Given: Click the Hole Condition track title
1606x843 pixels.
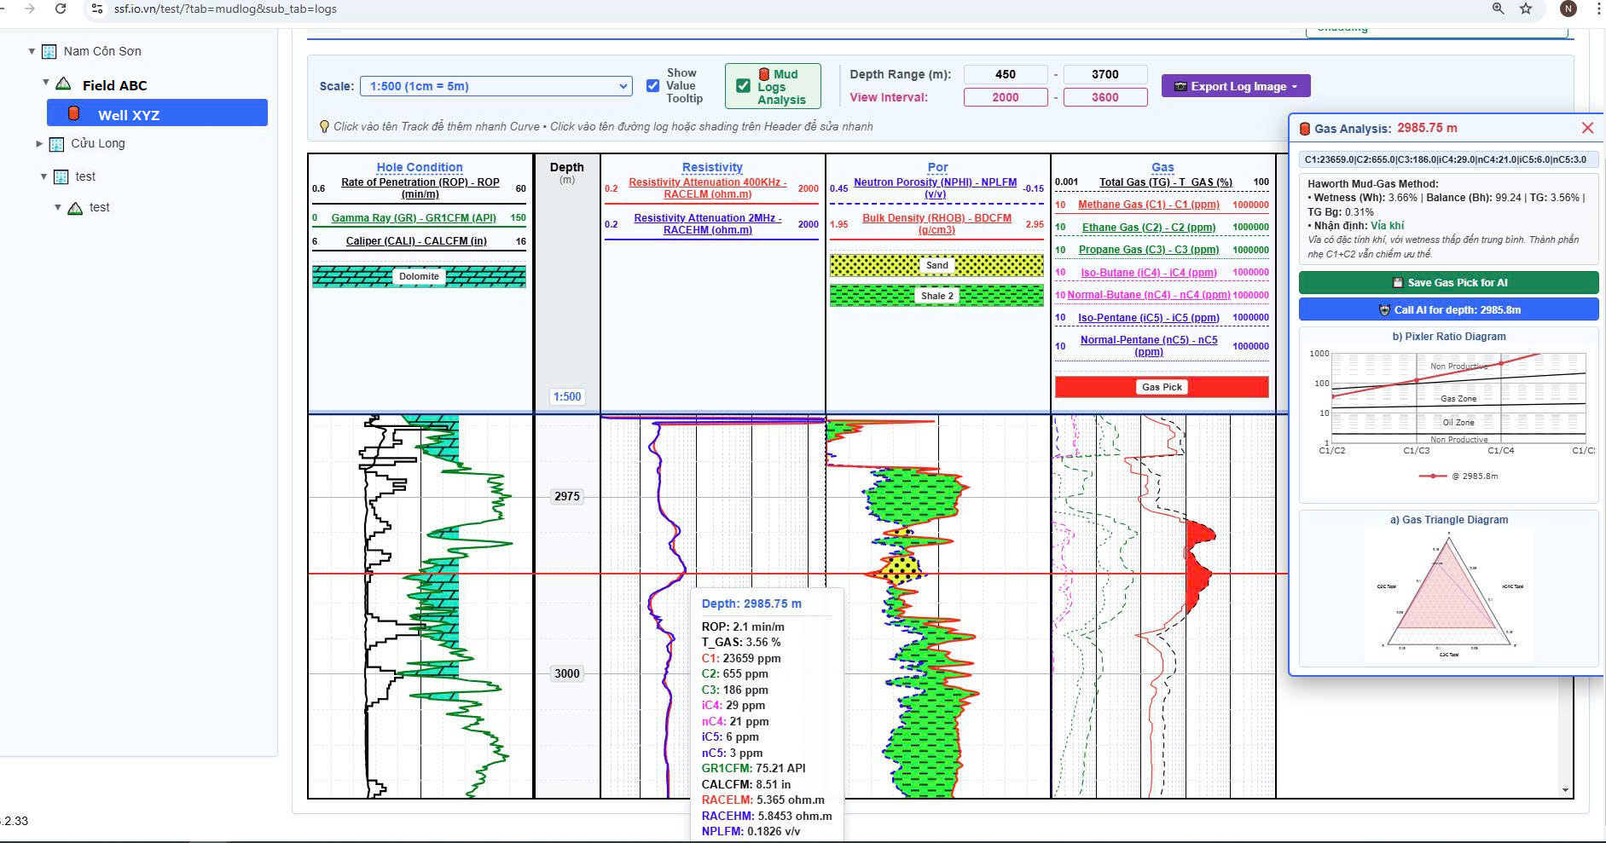Looking at the screenshot, I should [x=420, y=167].
